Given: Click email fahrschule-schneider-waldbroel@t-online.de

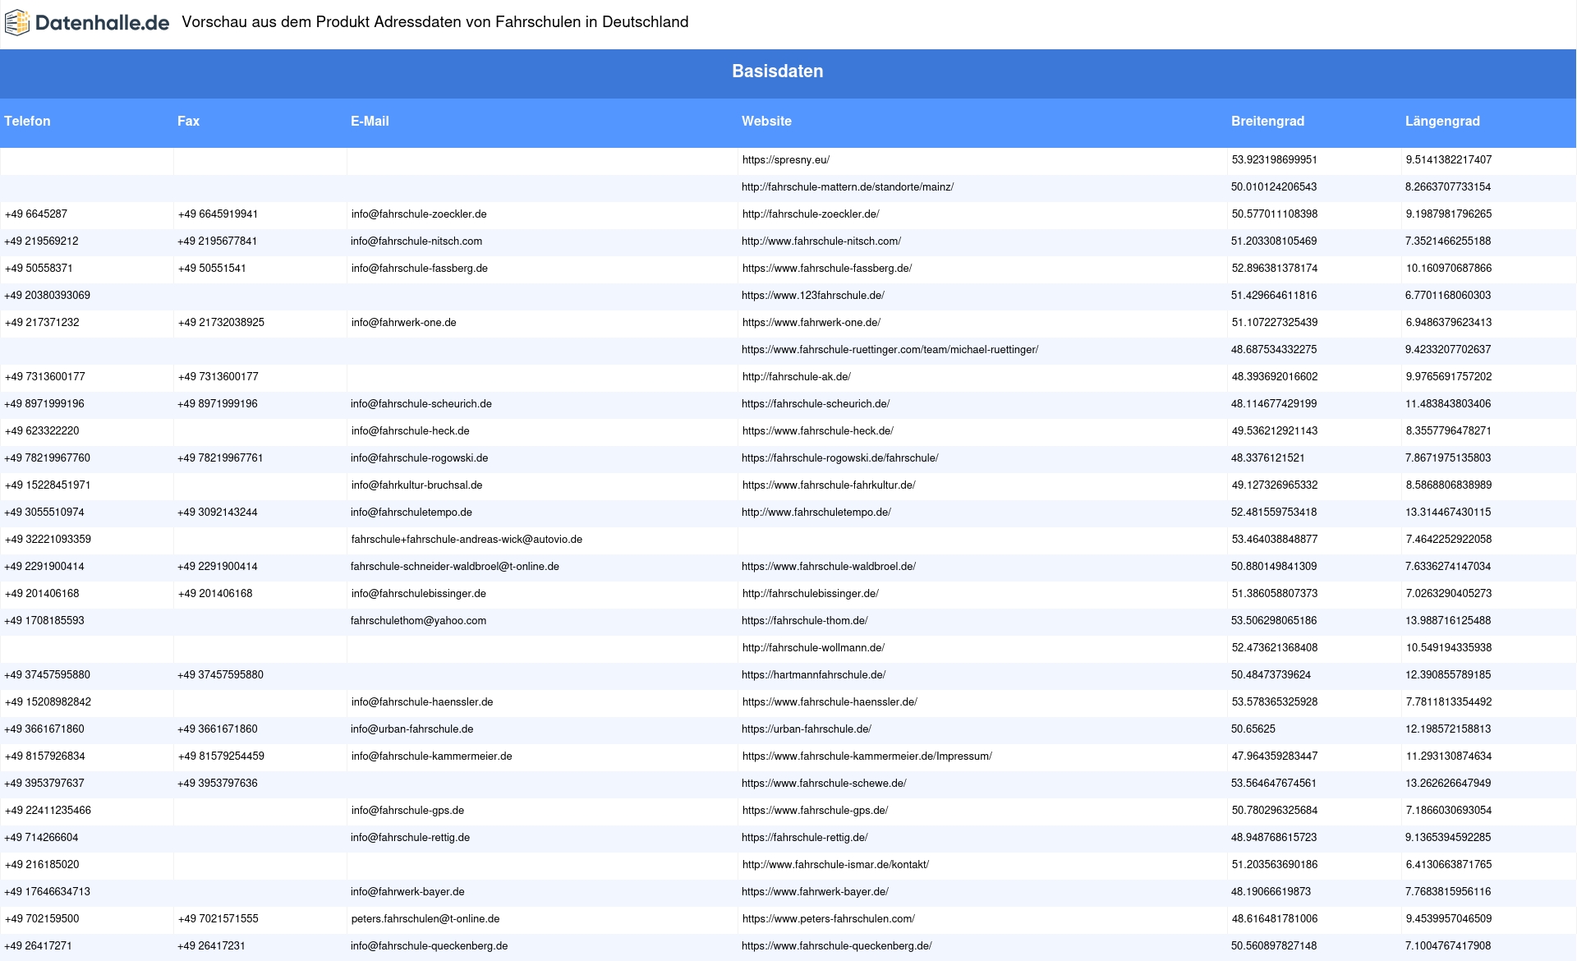Looking at the screenshot, I should [455, 567].
